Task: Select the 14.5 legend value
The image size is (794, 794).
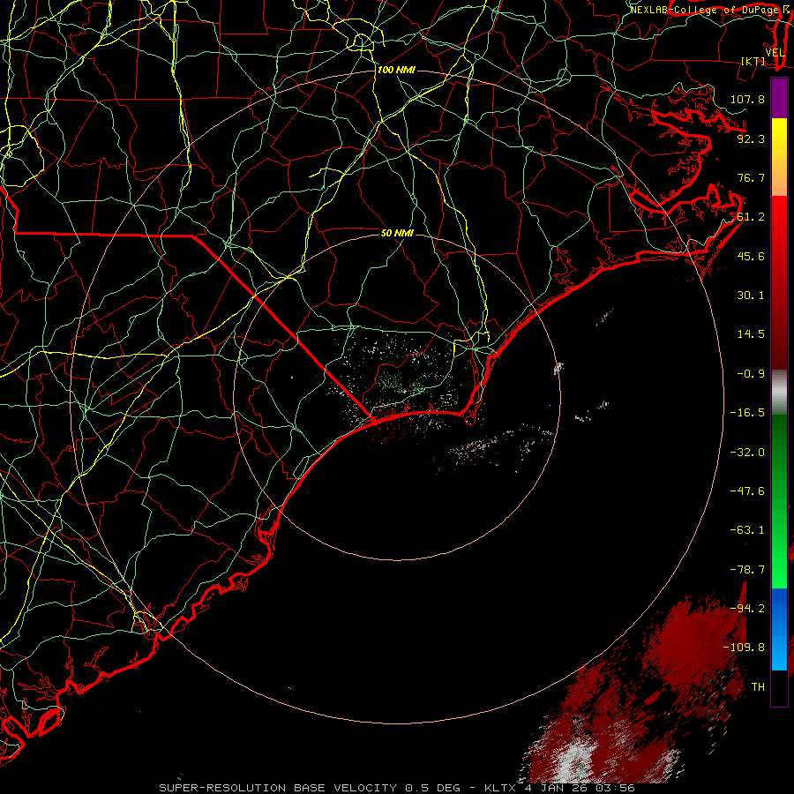Action: [751, 334]
